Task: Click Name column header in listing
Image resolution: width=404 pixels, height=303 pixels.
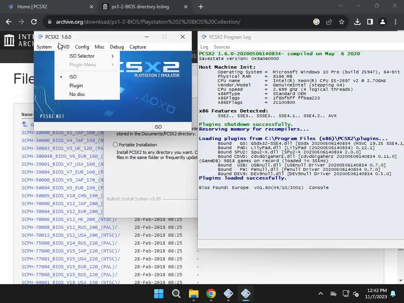Action: (27, 114)
